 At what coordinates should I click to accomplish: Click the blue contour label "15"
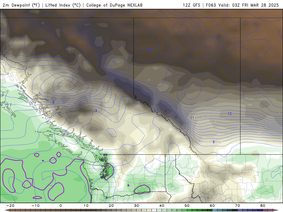pos(150,50)
